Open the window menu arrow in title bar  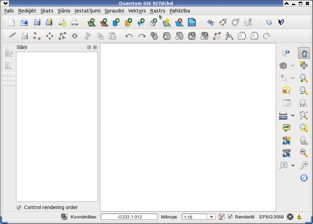tap(6, 3)
